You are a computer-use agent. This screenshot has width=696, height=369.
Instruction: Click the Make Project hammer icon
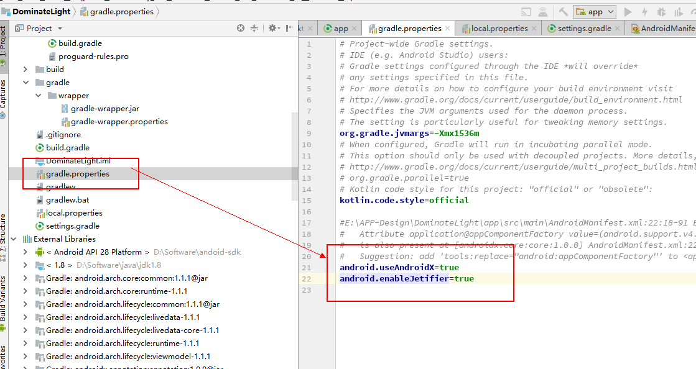[x=564, y=12]
